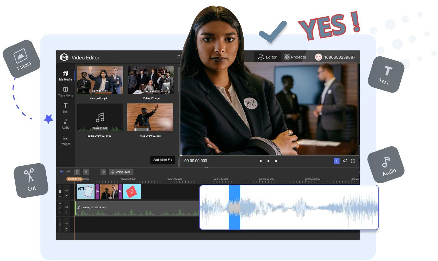The height and width of the screenshot is (261, 438).
Task: Mute the audio_20240627.mp3 track
Action: (x=66, y=207)
